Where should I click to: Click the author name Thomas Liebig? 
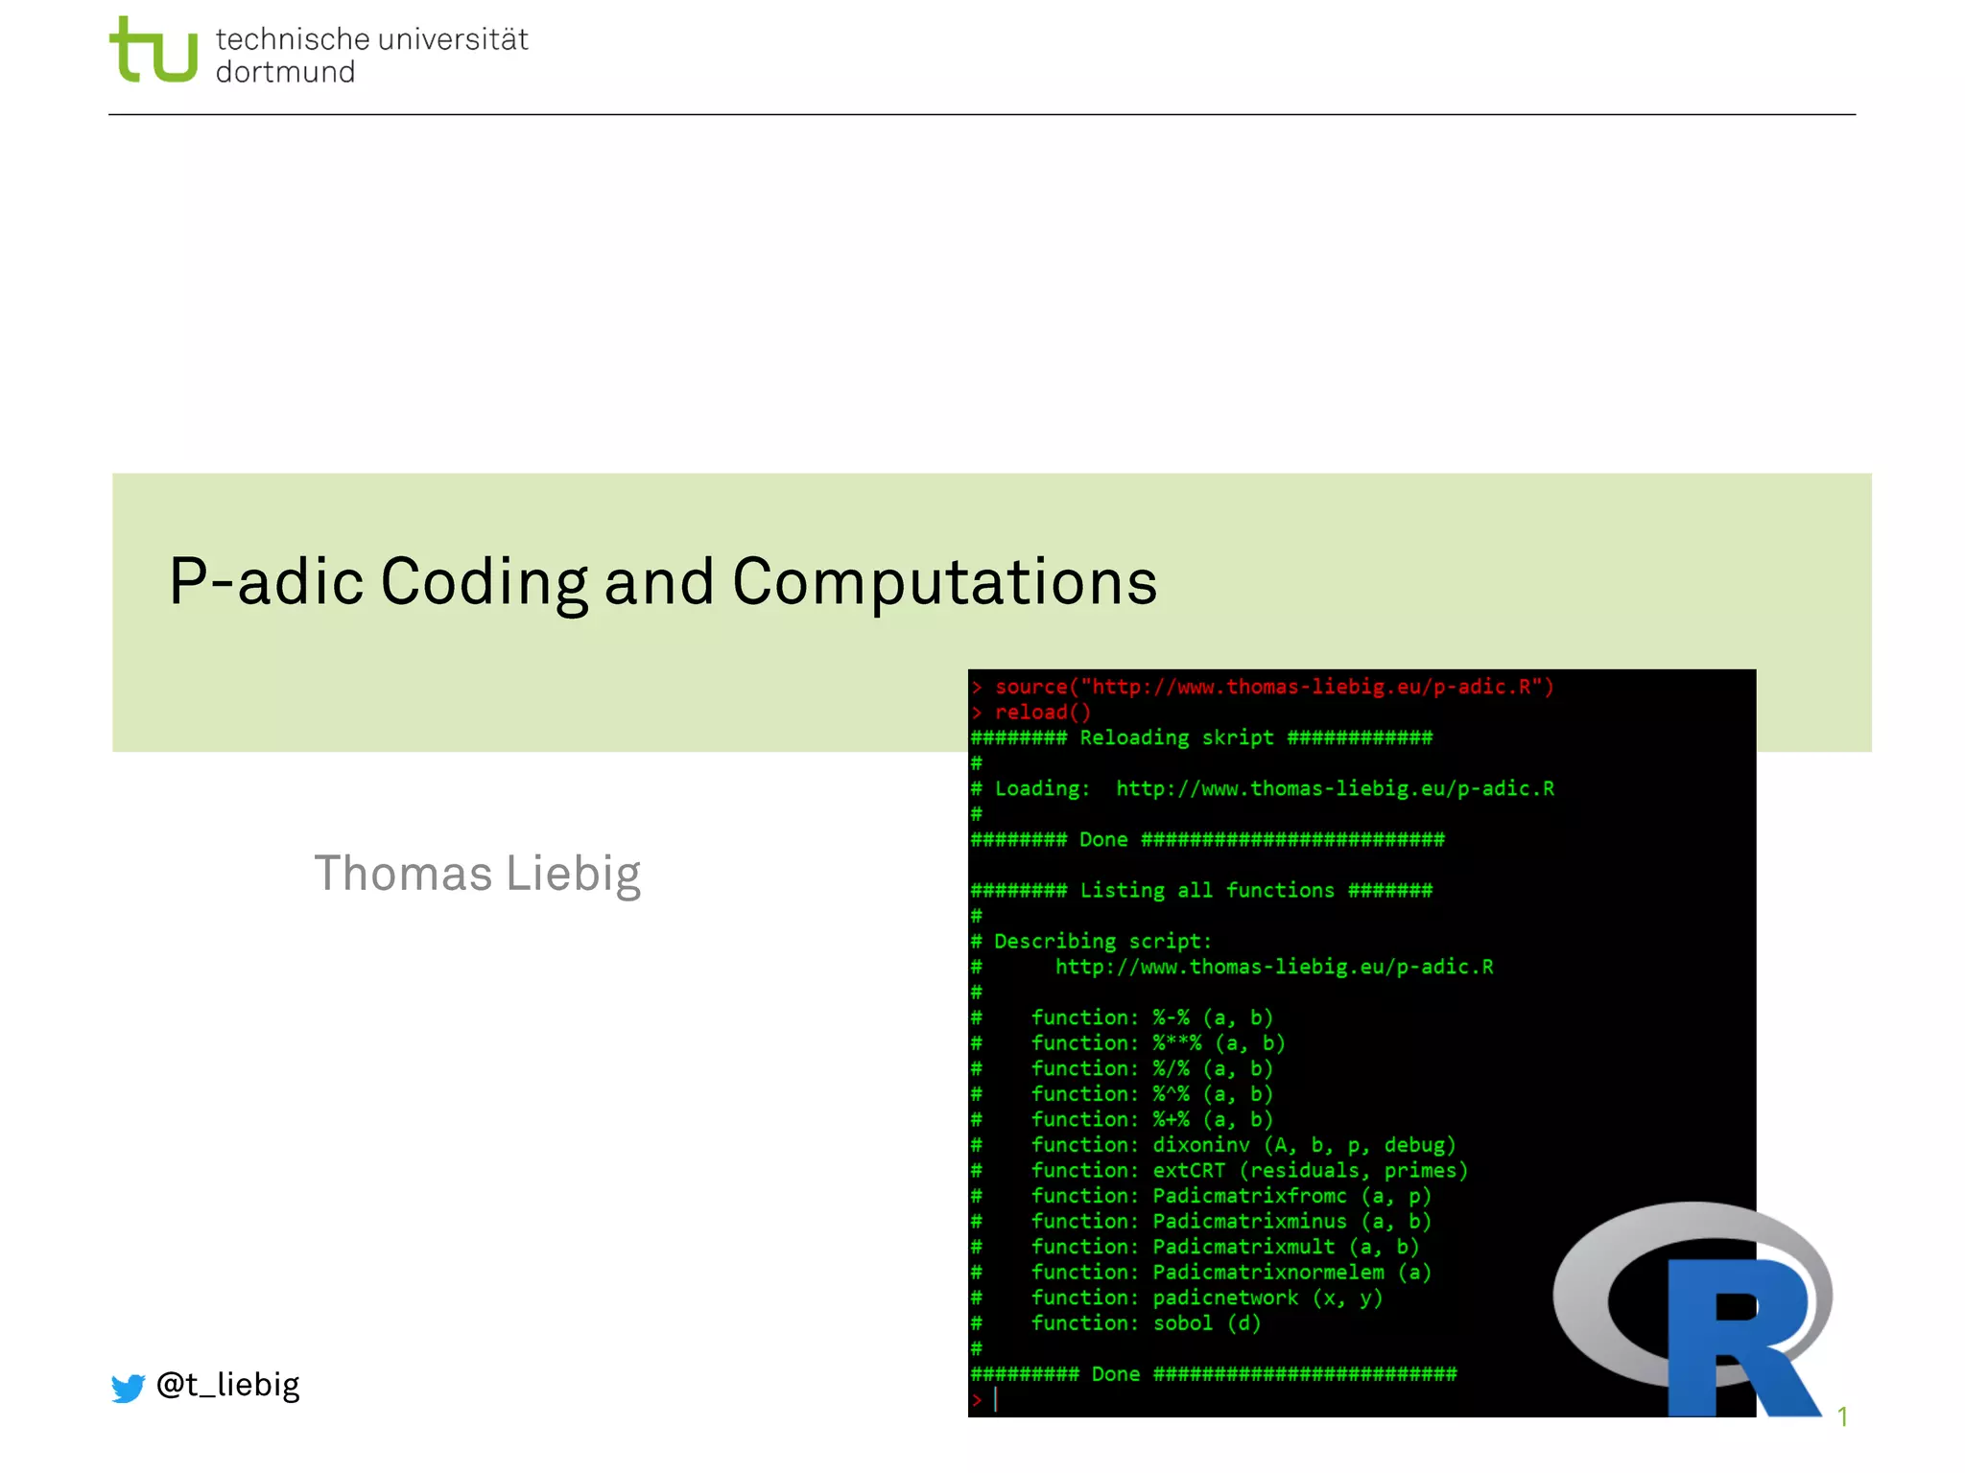click(477, 874)
